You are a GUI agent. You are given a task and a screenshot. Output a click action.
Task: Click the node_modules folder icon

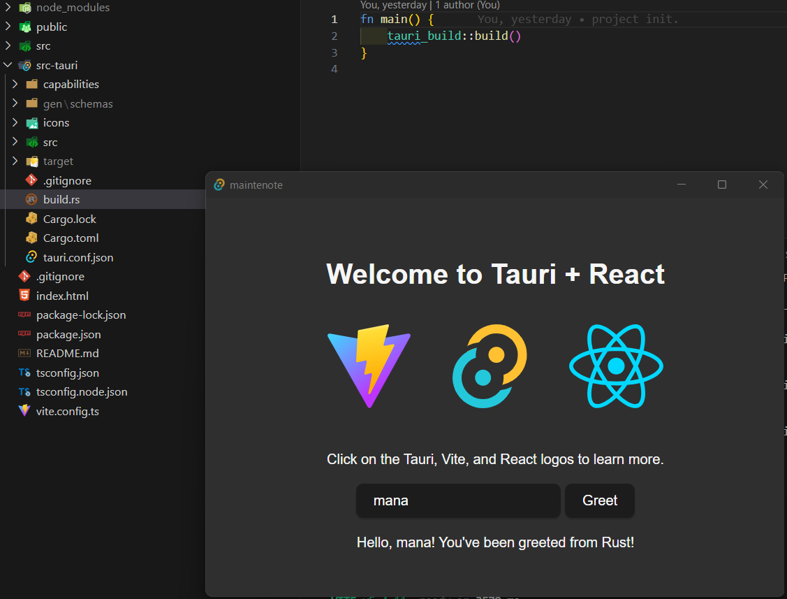25,8
